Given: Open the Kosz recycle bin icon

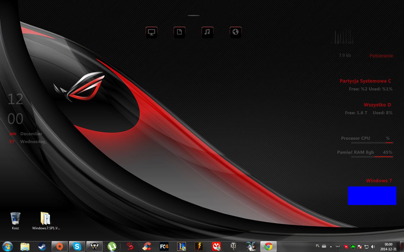Looking at the screenshot, I should [x=15, y=221].
